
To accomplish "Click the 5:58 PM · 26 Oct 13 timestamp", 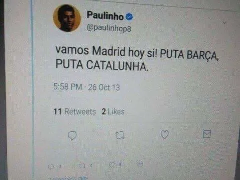I will (87, 87).
